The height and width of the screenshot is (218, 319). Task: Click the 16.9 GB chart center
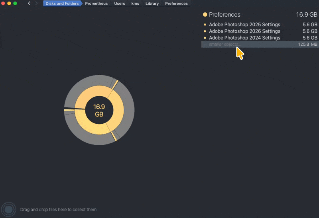tap(99, 110)
